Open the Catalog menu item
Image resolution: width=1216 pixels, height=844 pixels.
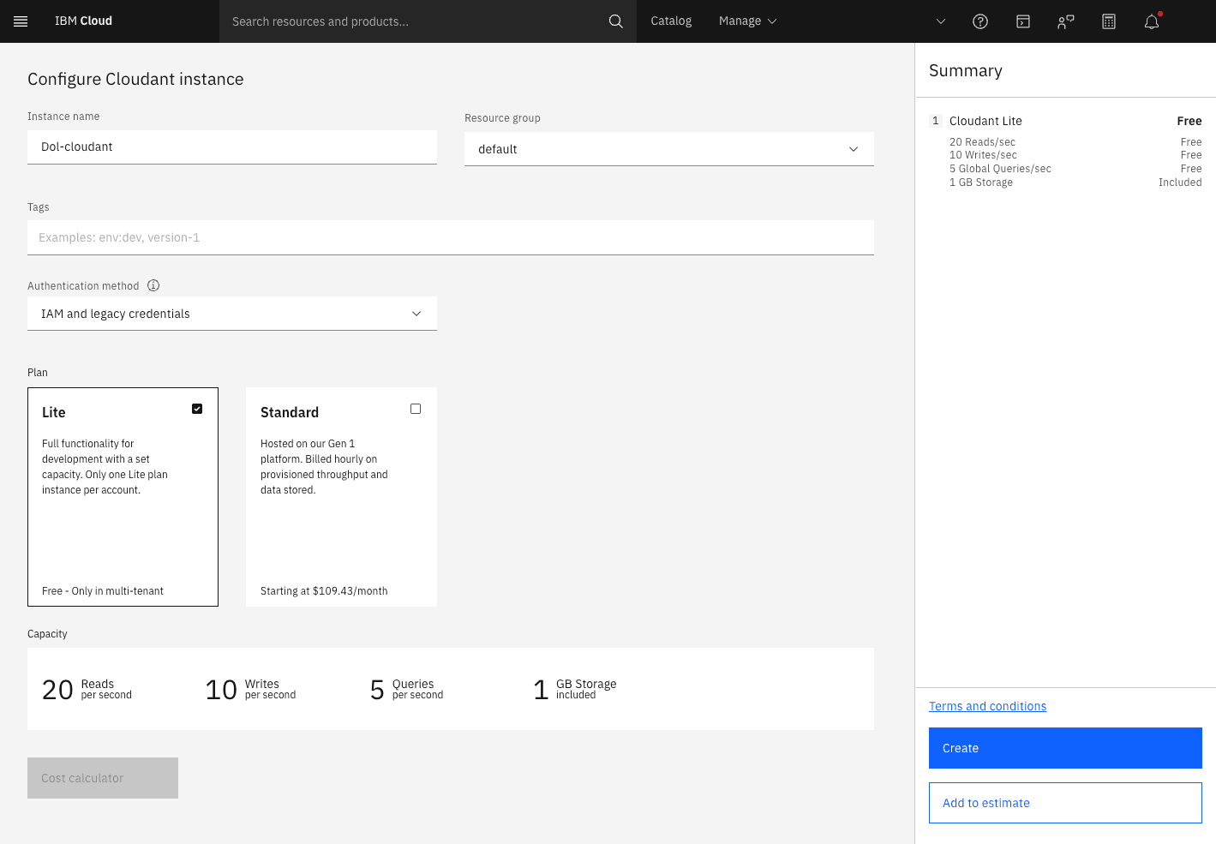(x=671, y=21)
